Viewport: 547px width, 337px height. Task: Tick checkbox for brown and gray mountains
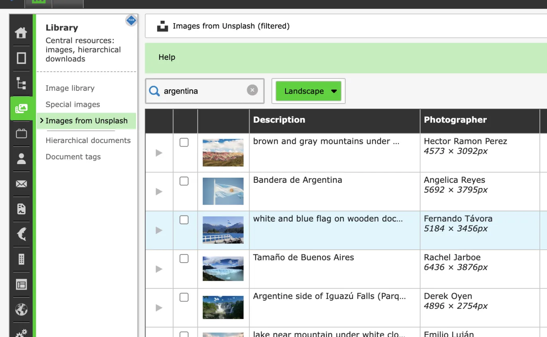pyautogui.click(x=184, y=142)
